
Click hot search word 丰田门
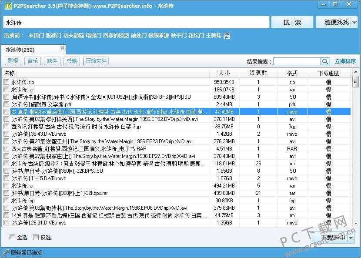[36, 36]
